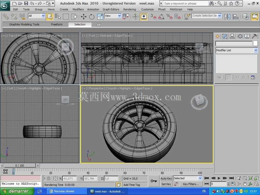Open Nouveau dossier taskbar item
The width and height of the screenshot is (260, 195).
click(67, 191)
